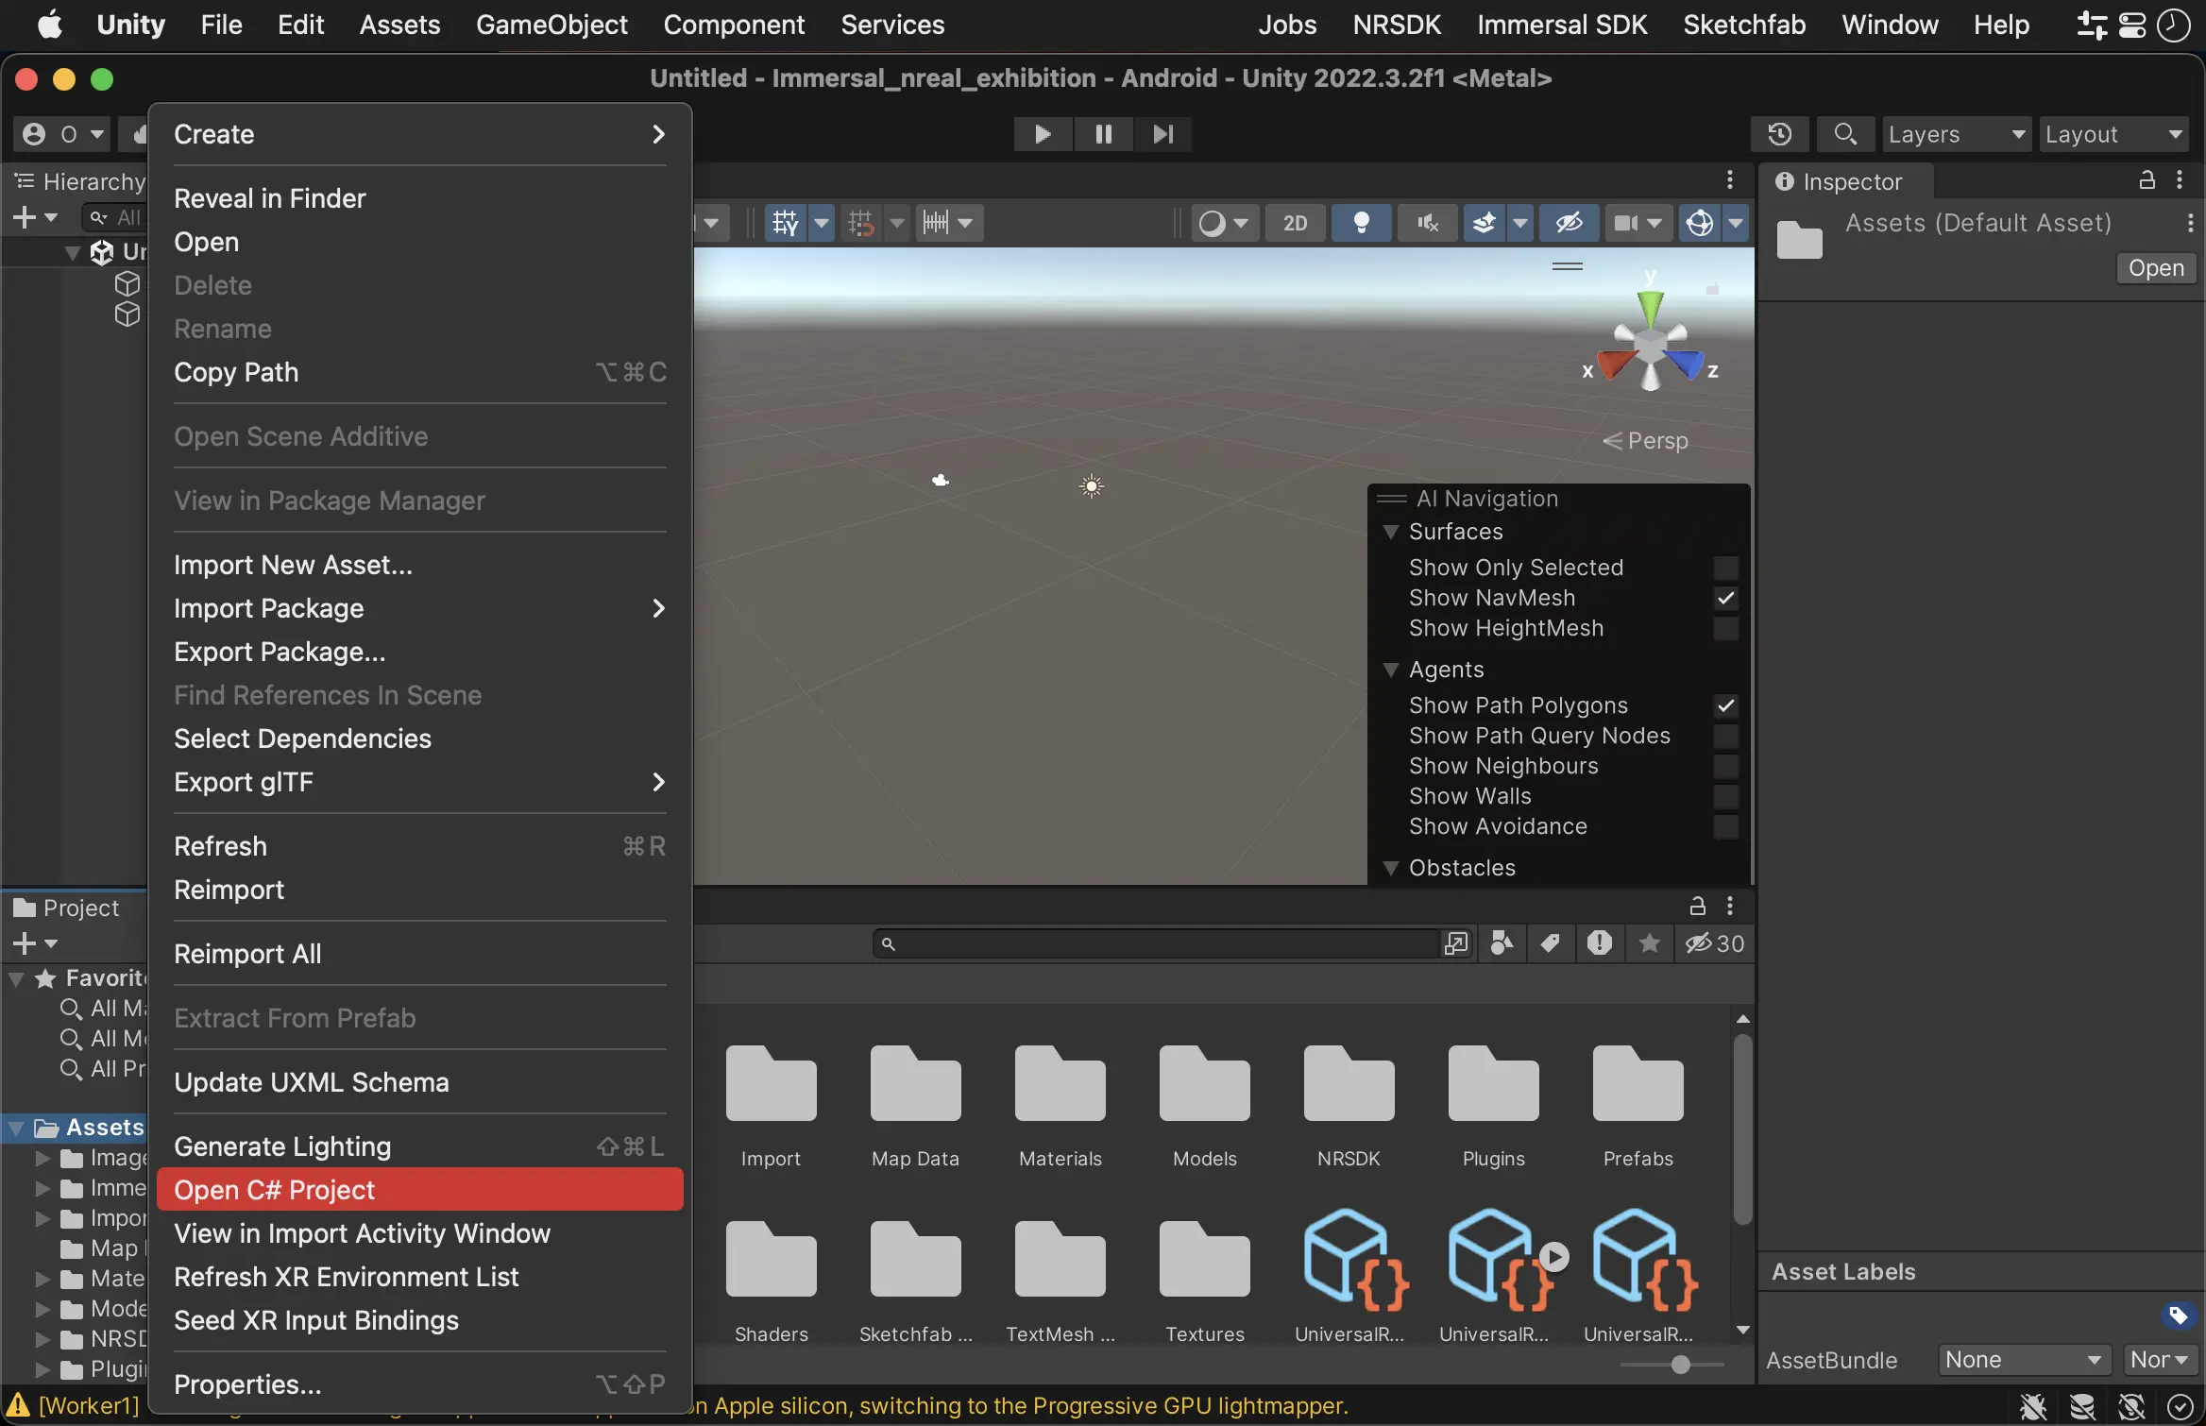Choose Reimport All
The image size is (2206, 1426).
pyautogui.click(x=419, y=954)
